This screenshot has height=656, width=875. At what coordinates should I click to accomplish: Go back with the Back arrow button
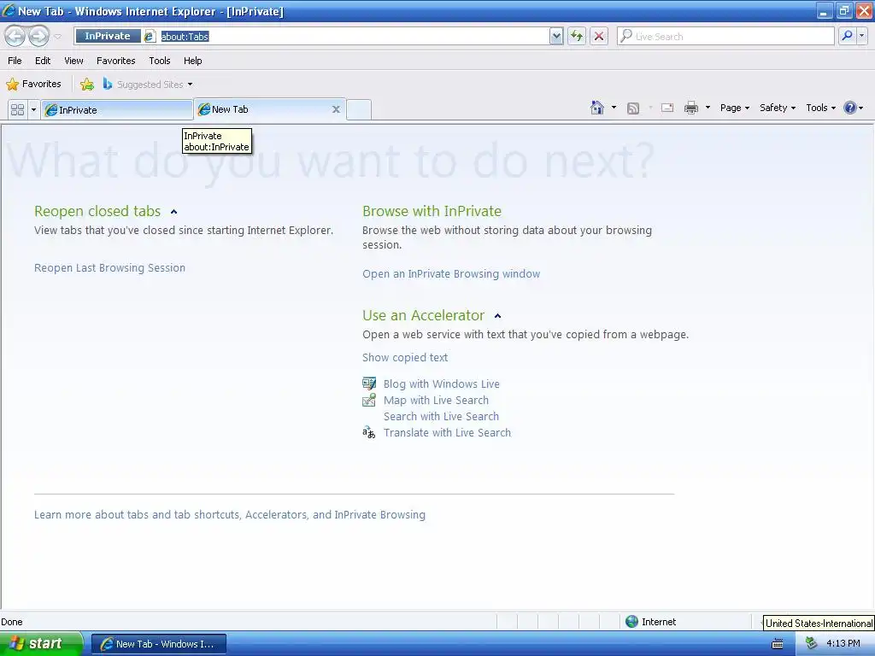click(15, 36)
